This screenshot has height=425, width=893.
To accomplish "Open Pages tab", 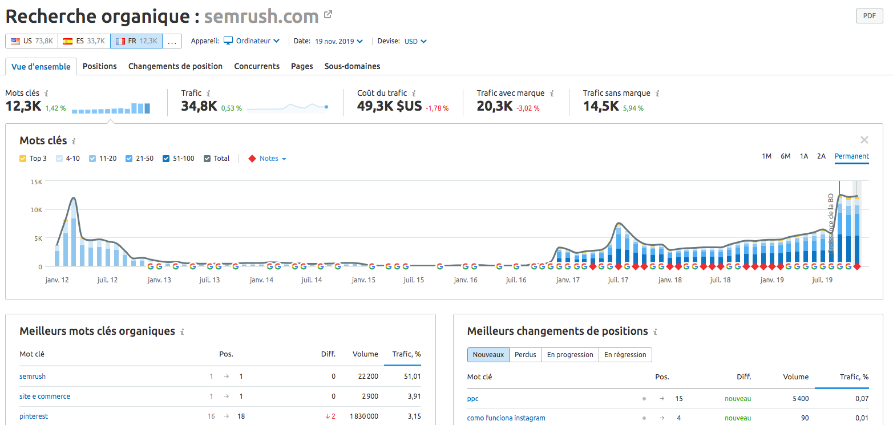I will 302,66.
